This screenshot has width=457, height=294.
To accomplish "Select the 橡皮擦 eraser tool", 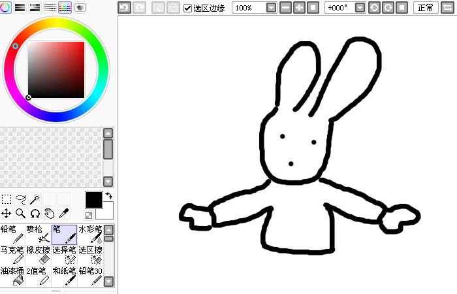I will click(x=39, y=255).
